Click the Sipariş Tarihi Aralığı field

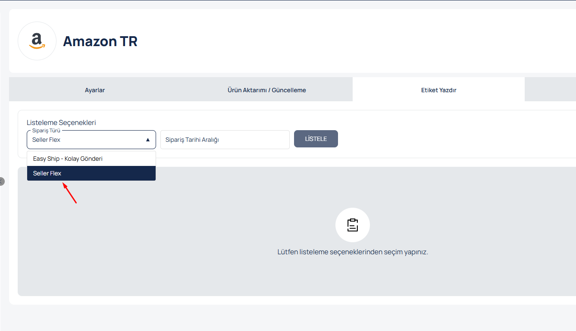click(x=225, y=140)
